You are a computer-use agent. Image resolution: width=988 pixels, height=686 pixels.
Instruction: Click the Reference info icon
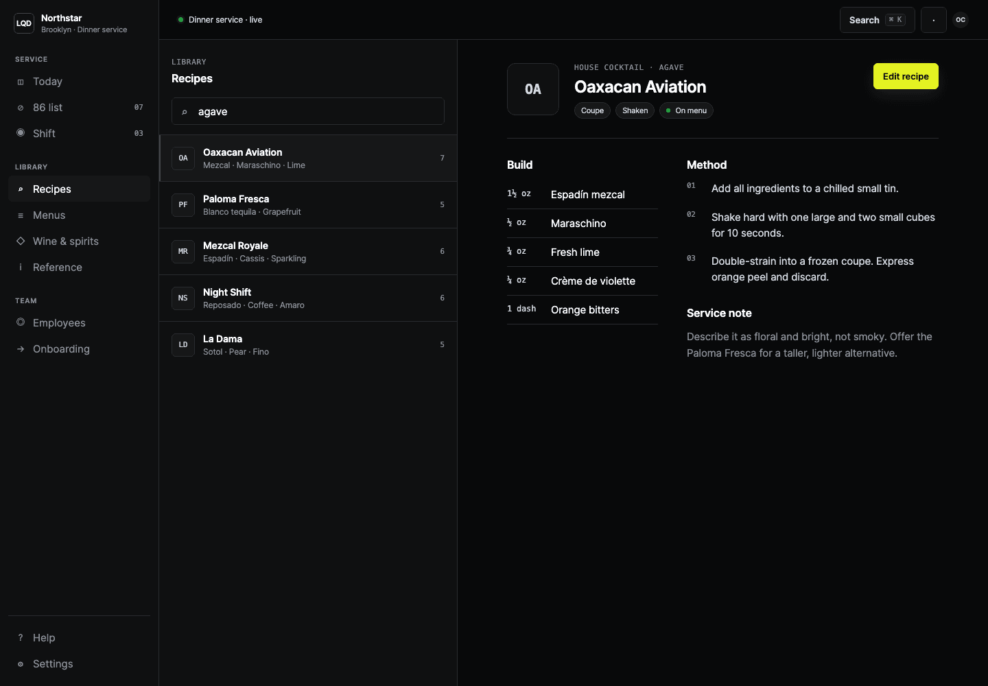(21, 268)
